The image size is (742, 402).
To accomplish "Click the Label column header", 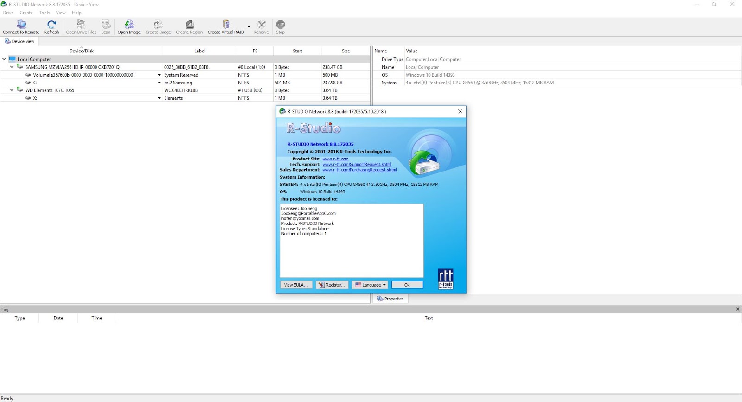I will pyautogui.click(x=200, y=51).
